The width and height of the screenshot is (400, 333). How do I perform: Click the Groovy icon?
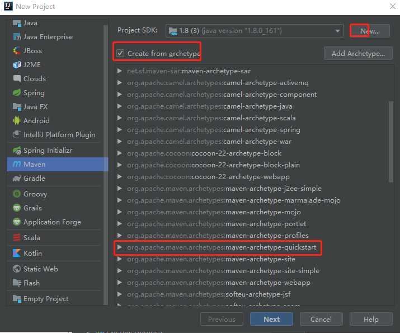(x=17, y=194)
